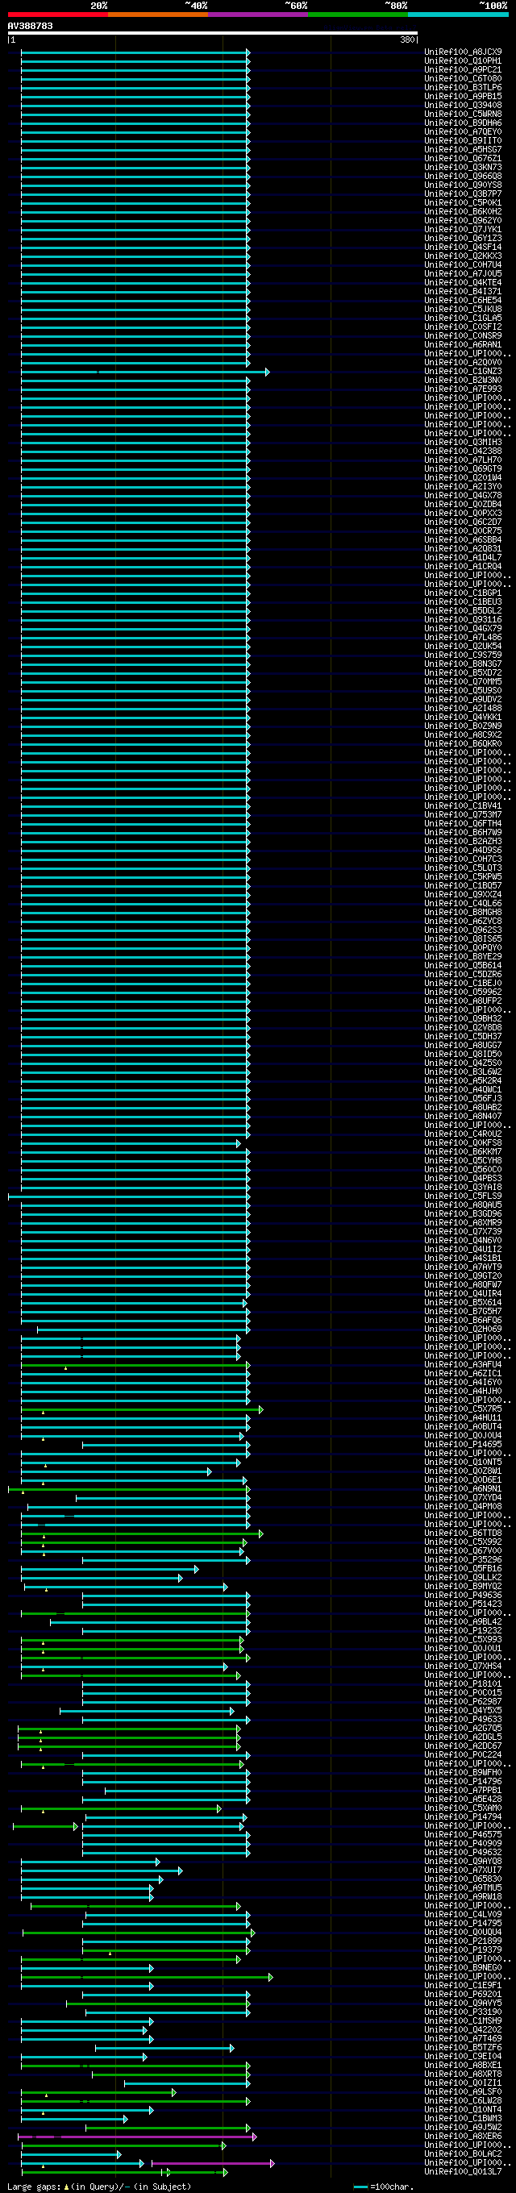This screenshot has height=2193, width=516.
Task: Select hit label UniRef100_A6RAN1
Action: [464, 345]
